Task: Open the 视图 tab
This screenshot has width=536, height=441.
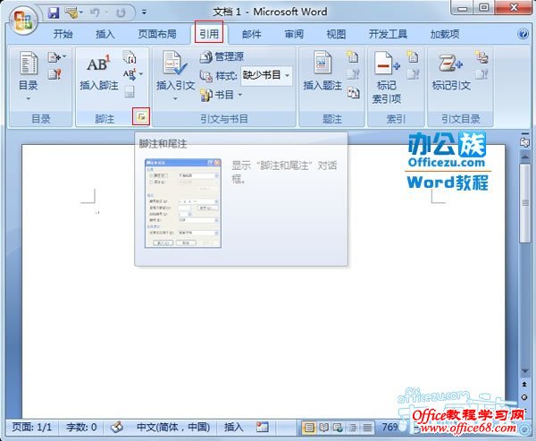Action: tap(336, 34)
